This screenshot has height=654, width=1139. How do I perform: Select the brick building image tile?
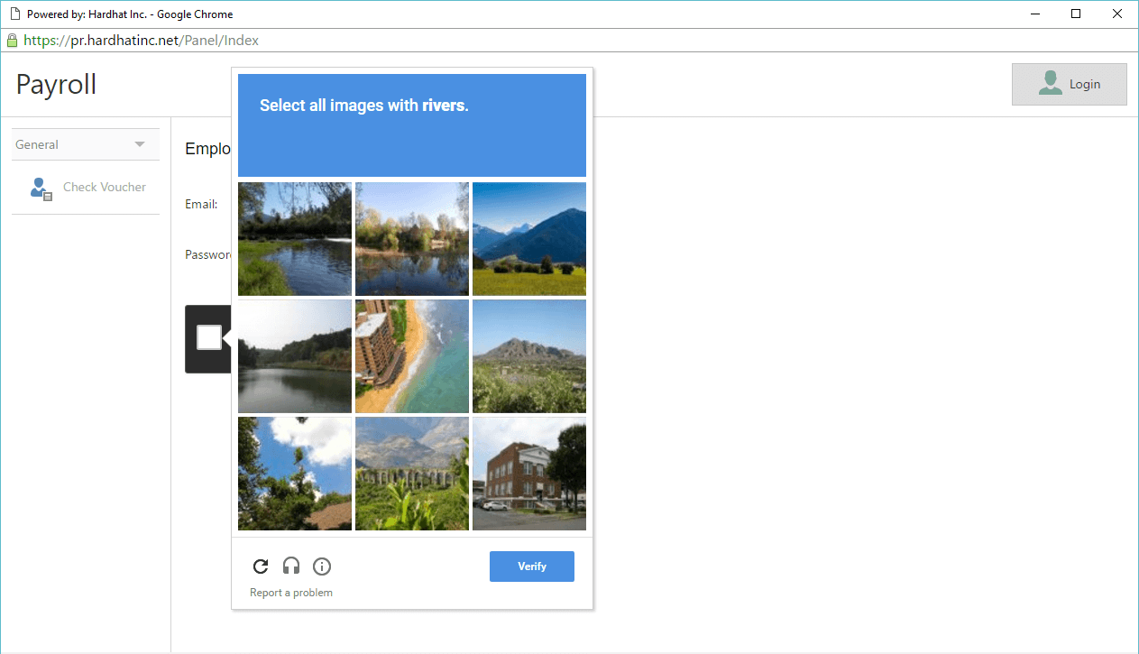point(529,474)
